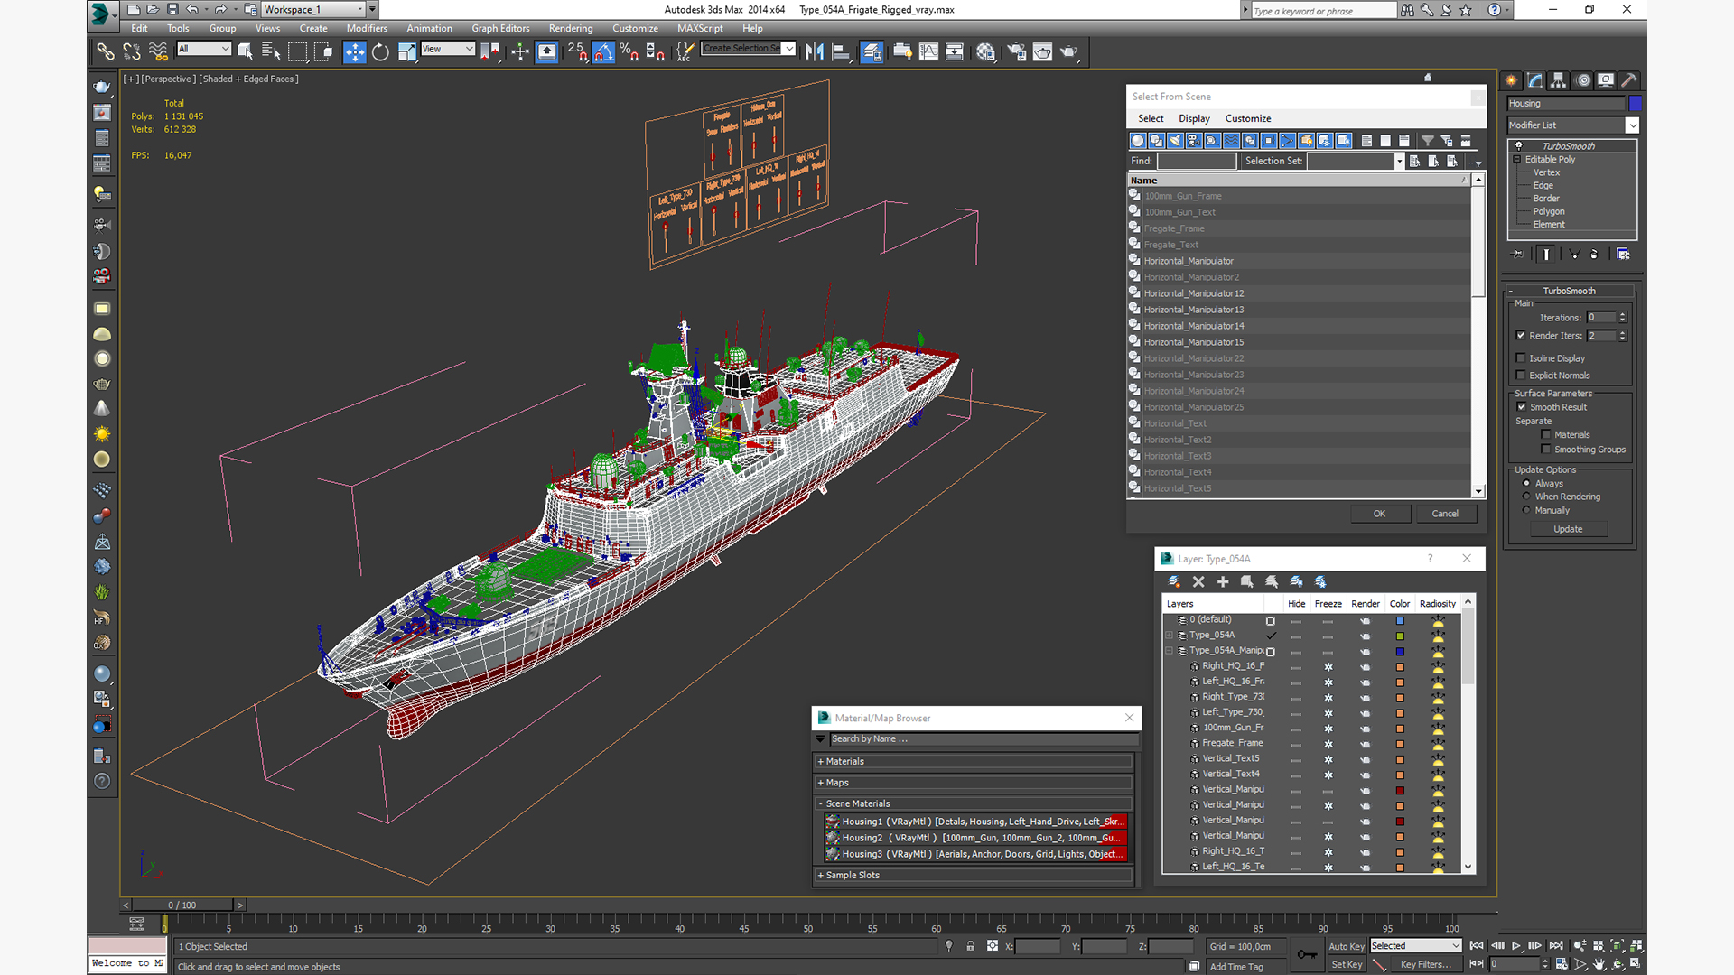Image resolution: width=1734 pixels, height=975 pixels.
Task: Toggle Smooth Result checkbox in TurboSmooth
Action: [x=1524, y=407]
